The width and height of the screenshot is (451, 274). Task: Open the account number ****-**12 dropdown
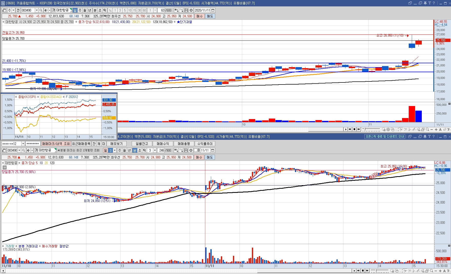pyautogui.click(x=23, y=144)
